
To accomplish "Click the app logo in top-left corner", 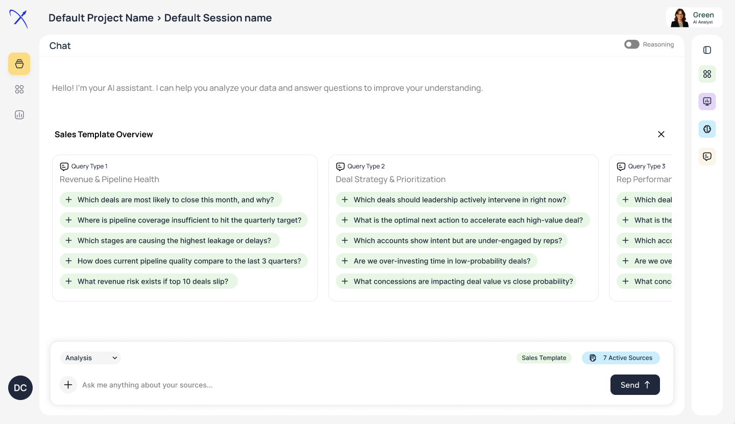I will 19,18.
